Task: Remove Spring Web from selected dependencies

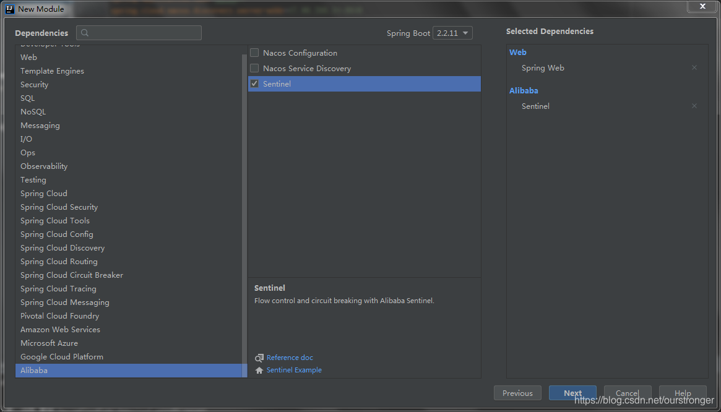Action: click(x=694, y=67)
